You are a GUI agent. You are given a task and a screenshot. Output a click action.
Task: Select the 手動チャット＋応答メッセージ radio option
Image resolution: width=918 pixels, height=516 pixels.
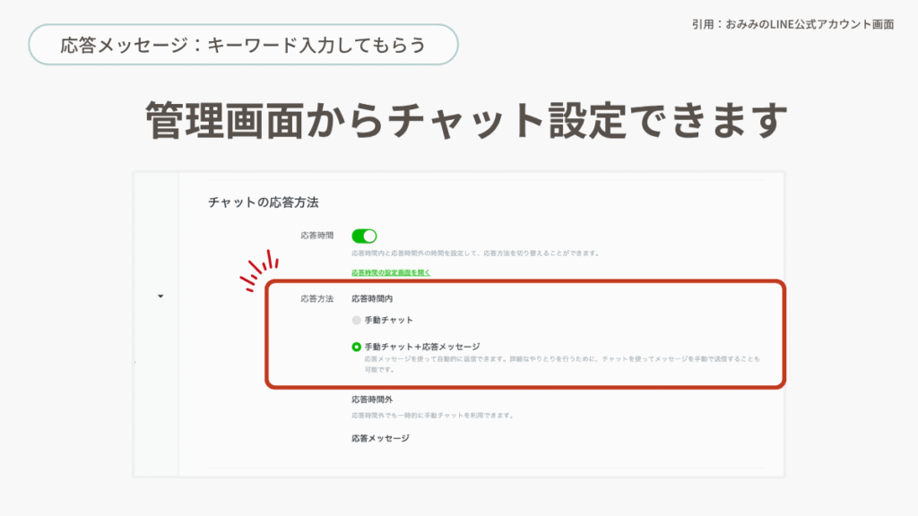coord(356,346)
